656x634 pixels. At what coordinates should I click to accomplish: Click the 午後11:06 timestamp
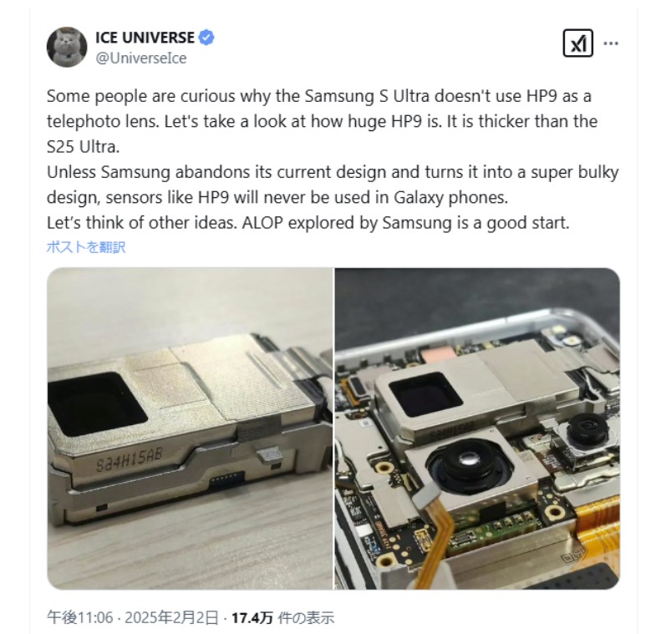pyautogui.click(x=79, y=617)
